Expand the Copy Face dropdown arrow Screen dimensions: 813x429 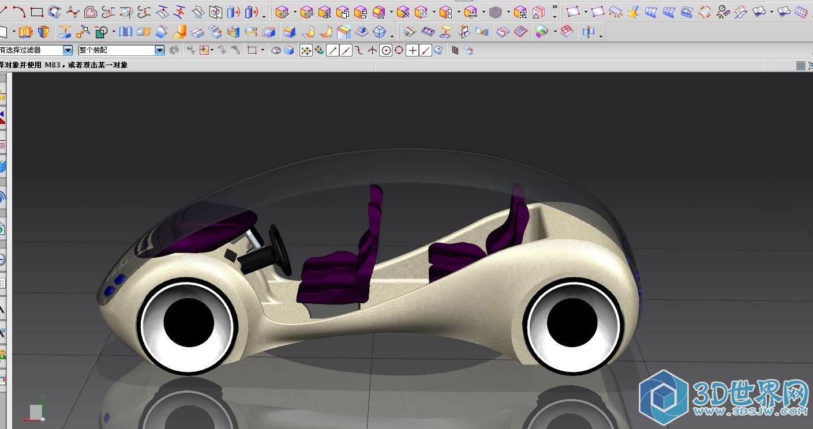coord(433,12)
